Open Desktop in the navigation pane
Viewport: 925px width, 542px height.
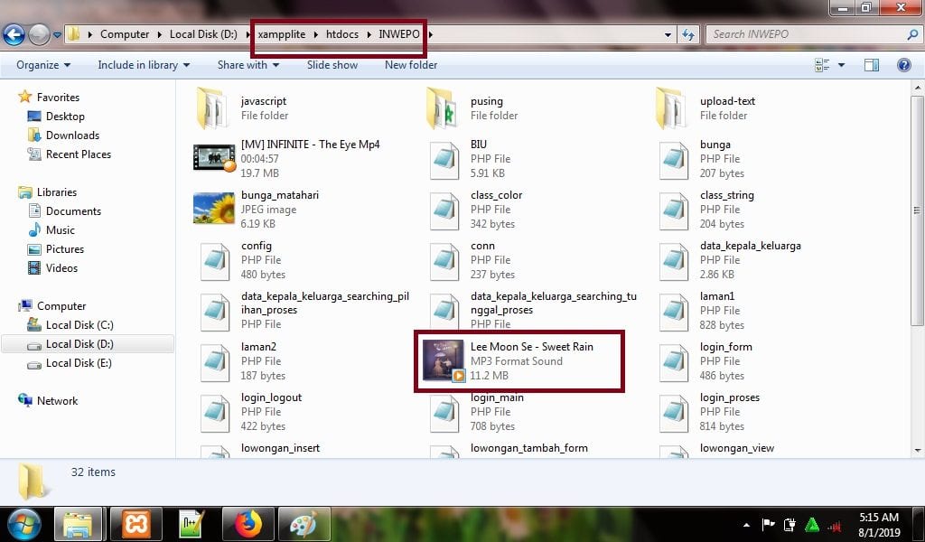coord(65,117)
